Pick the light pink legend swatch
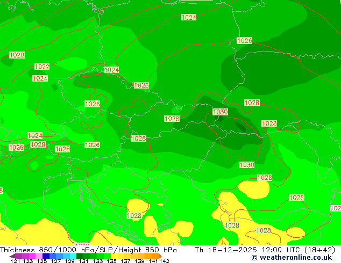 [x=39, y=256]
